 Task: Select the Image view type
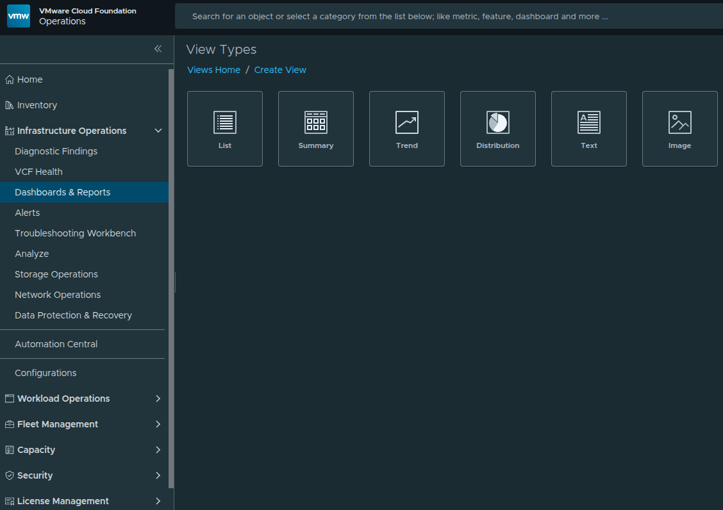679,128
